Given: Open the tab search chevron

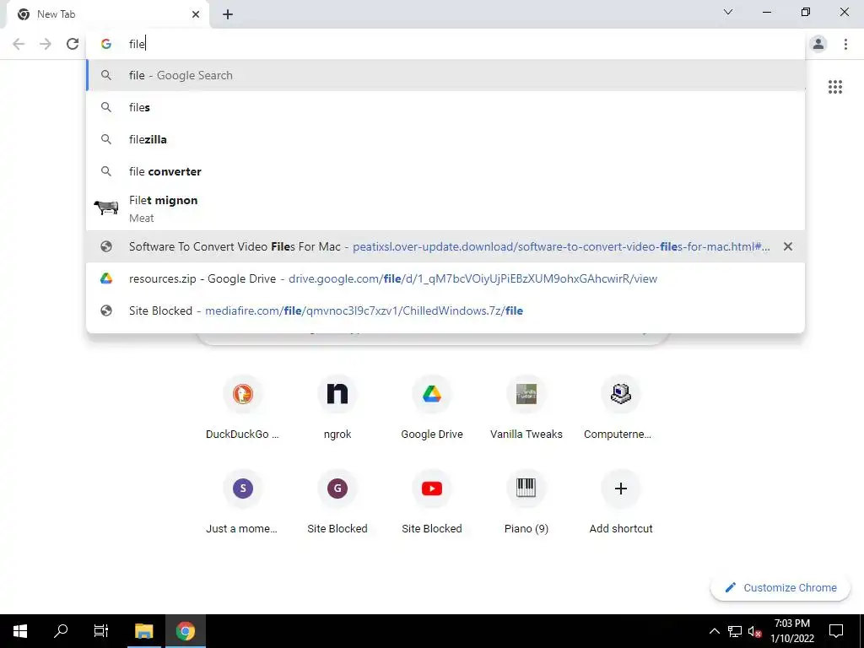Looking at the screenshot, I should [x=728, y=12].
